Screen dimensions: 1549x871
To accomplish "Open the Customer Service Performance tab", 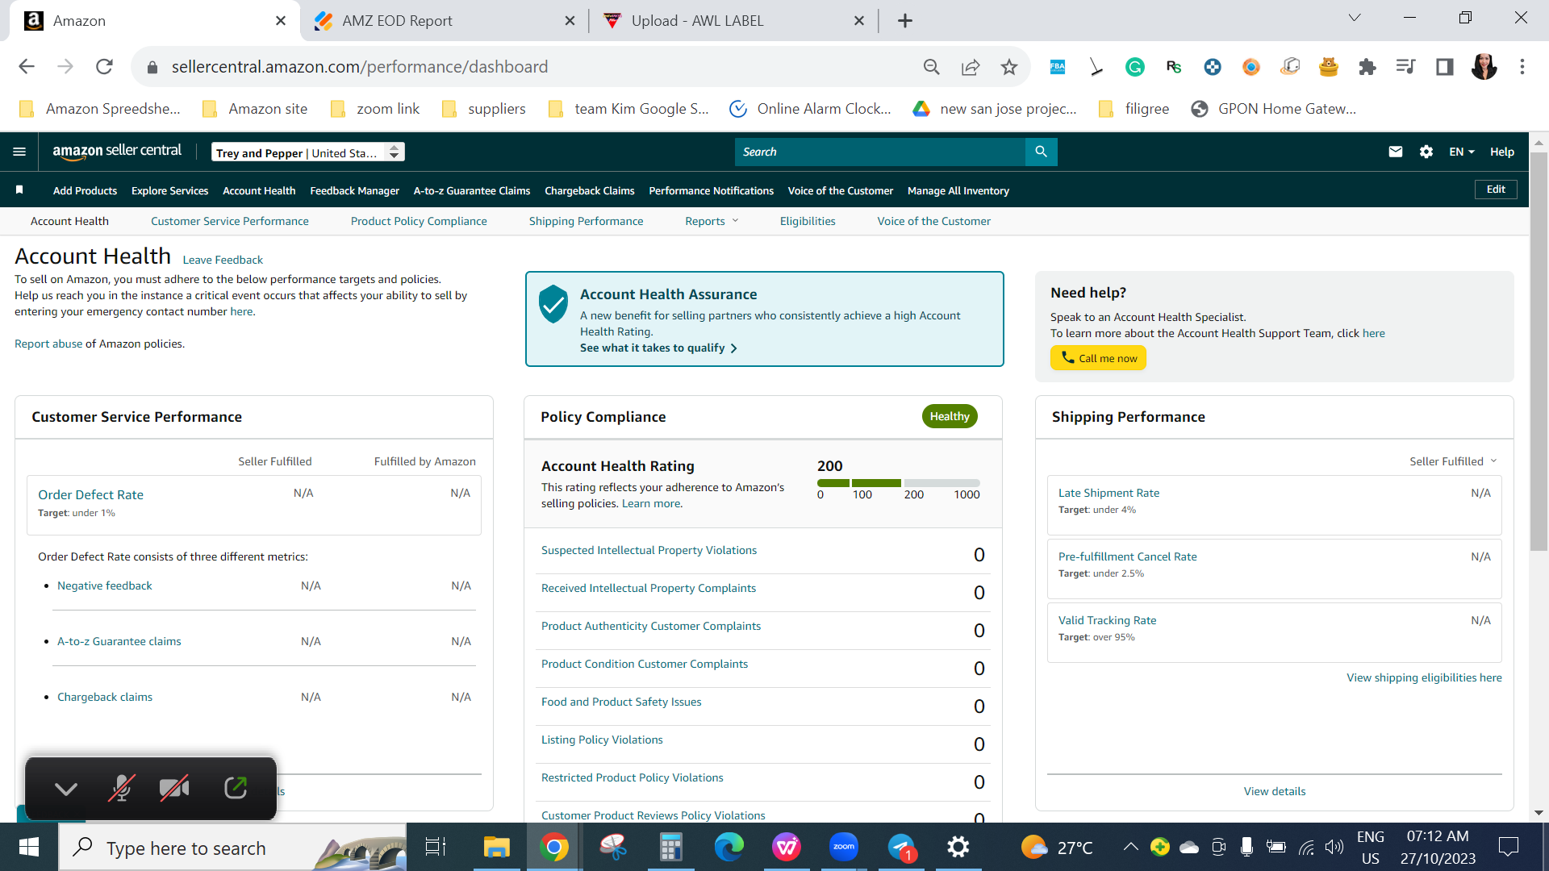I will 229,221.
